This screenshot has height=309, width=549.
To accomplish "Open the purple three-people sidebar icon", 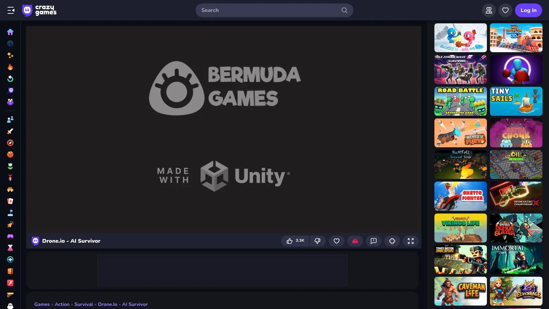I will [10, 102].
